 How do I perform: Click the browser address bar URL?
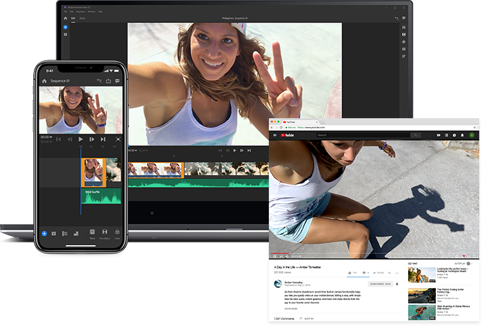tap(311, 127)
